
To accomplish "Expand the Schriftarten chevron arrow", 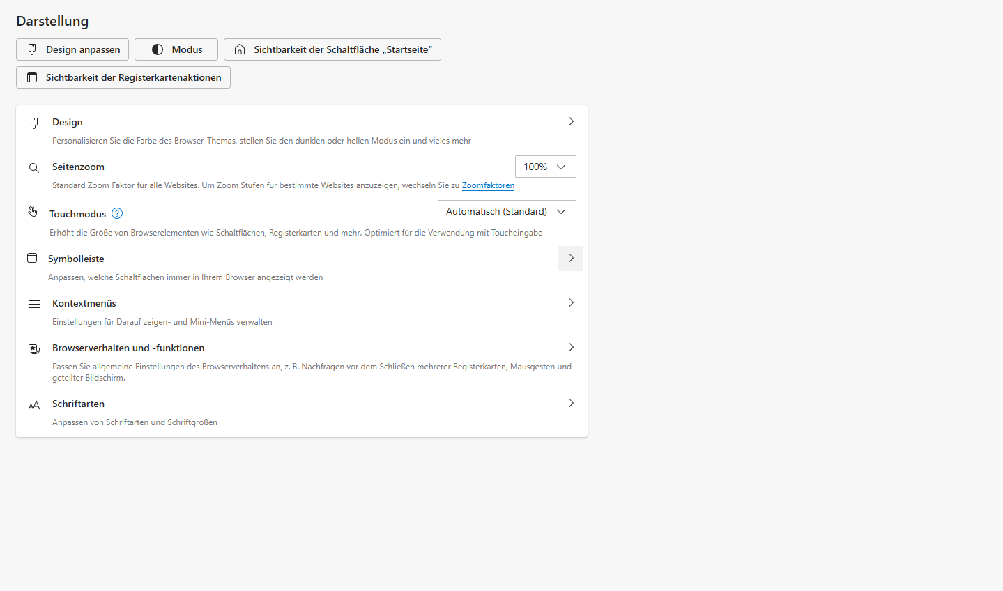I will tap(571, 403).
